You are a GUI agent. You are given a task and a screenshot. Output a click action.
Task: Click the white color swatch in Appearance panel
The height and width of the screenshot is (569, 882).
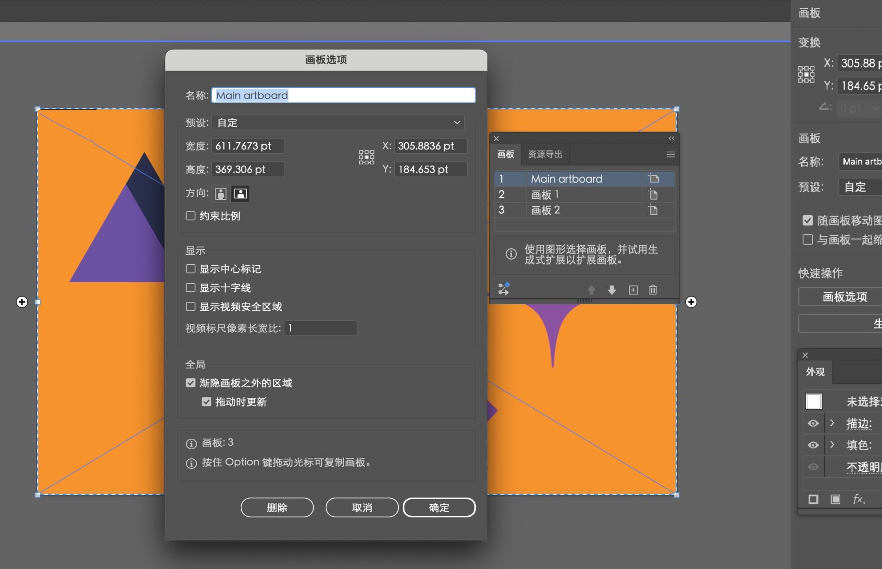coord(814,401)
